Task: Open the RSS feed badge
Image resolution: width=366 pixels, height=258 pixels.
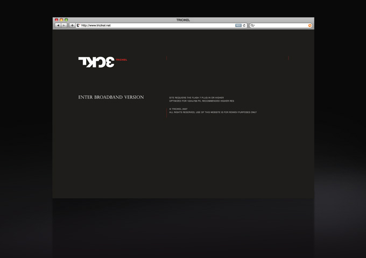Action: [x=238, y=25]
